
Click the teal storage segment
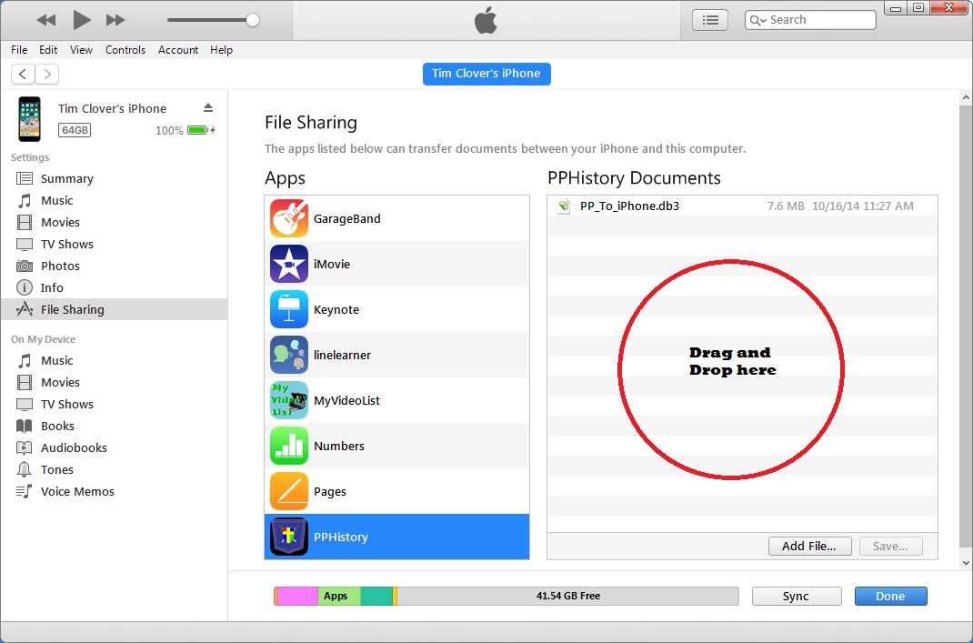[x=376, y=597]
